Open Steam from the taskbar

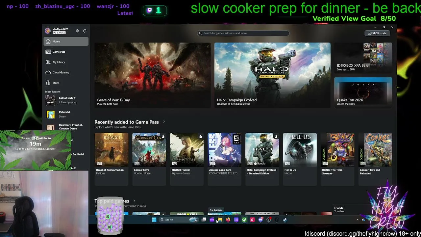click(285, 220)
